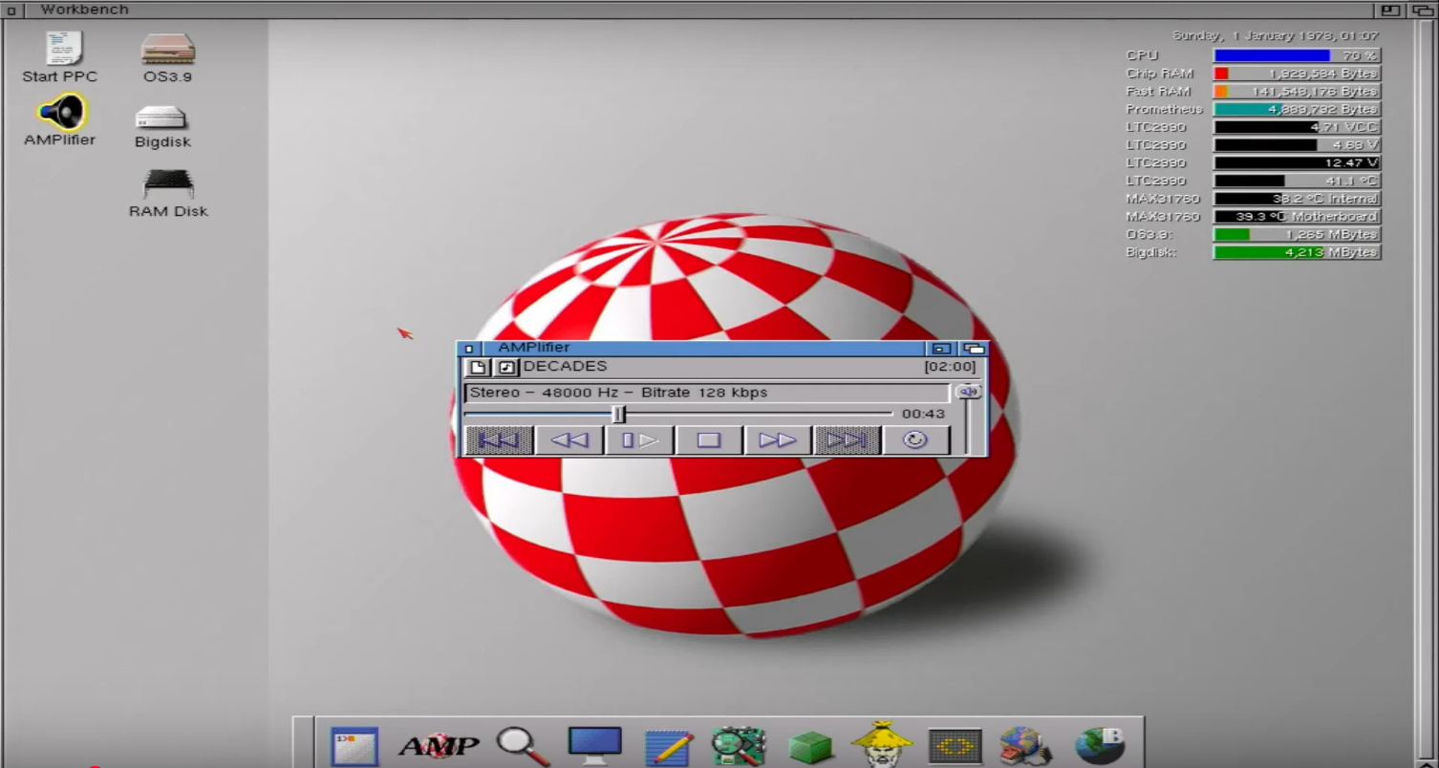
Task: Click the music note icon in AMPlifier
Action: (507, 367)
